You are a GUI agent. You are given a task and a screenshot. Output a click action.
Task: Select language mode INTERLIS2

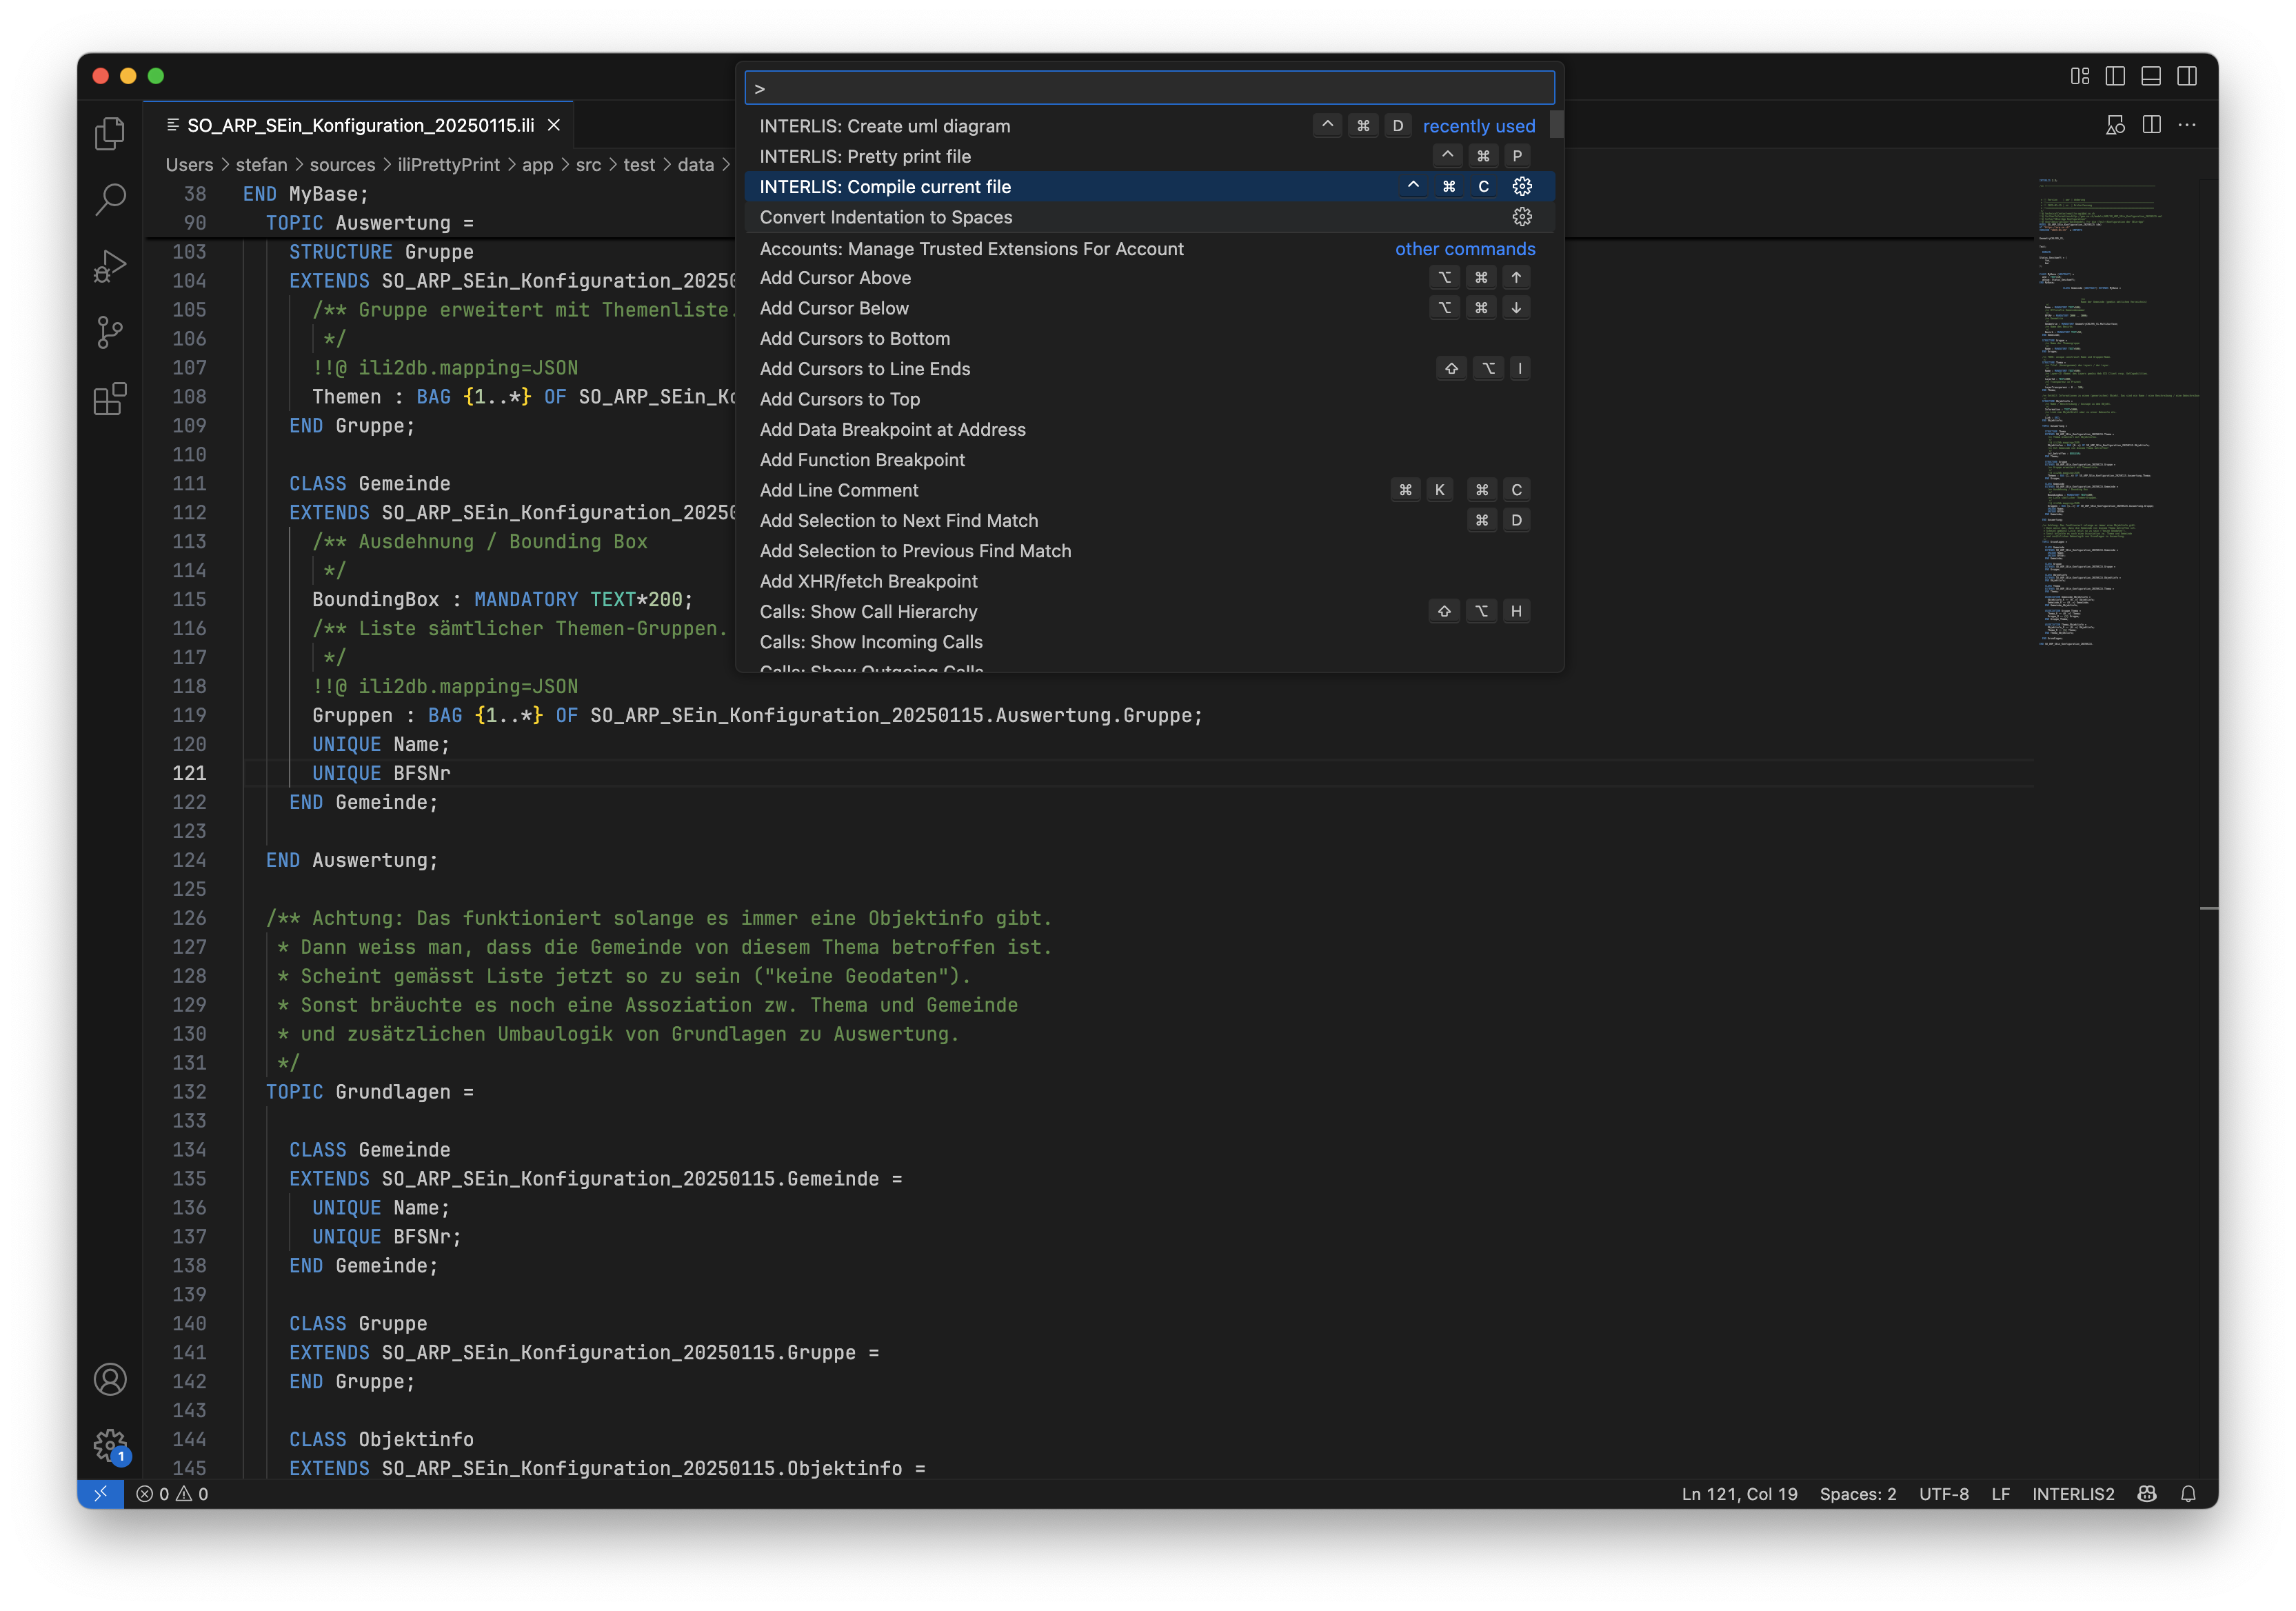click(x=2073, y=1494)
